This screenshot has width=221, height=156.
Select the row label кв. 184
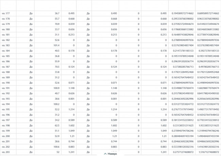[x=6, y=51]
